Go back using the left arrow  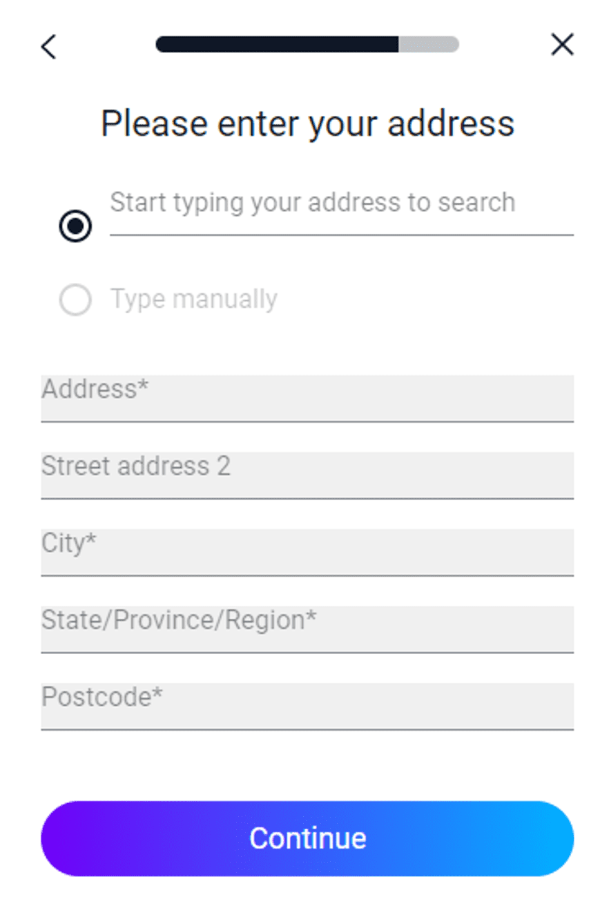[x=48, y=47]
